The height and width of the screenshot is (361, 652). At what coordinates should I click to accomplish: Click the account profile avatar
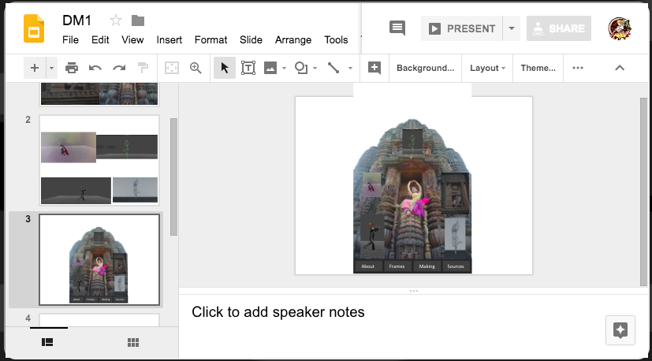pyautogui.click(x=620, y=28)
